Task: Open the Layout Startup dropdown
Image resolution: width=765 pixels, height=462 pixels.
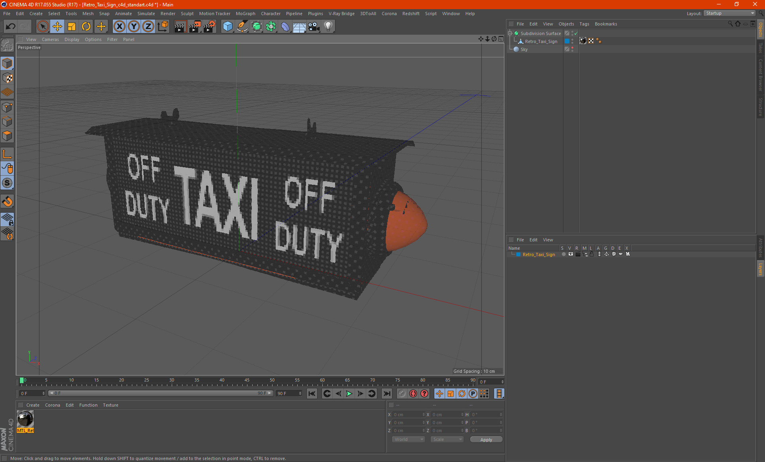Action: coord(730,13)
